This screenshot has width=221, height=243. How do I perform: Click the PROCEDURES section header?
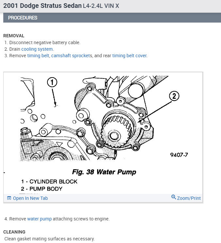(23, 18)
